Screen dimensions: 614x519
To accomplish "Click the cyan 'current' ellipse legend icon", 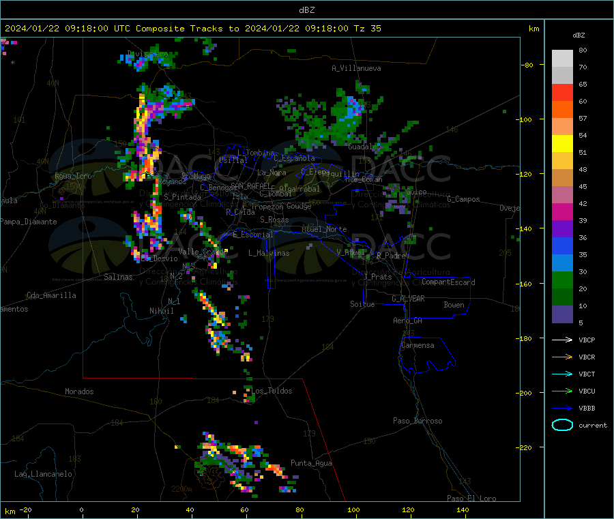I will [562, 425].
